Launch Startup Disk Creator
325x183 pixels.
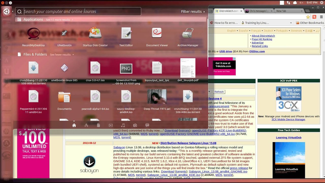pos(95,33)
